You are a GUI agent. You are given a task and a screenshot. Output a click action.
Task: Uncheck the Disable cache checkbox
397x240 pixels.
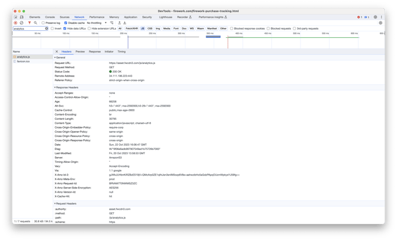tap(66, 23)
